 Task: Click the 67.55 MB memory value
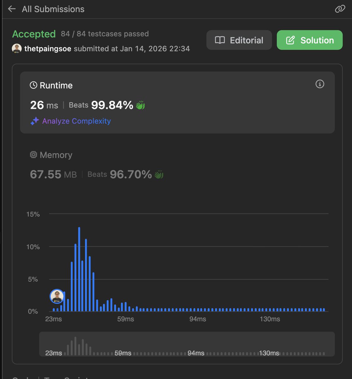coord(53,174)
